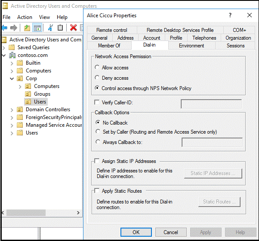Screen dimensions: 259x241
Task: Click the Back arrow toolbar icon
Action: coord(5,28)
